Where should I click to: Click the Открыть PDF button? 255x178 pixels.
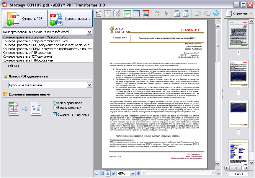click(x=24, y=19)
